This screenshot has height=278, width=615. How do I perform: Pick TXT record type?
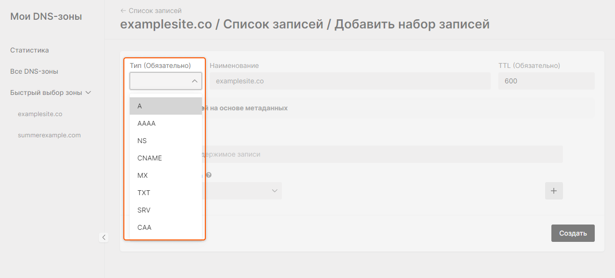[165, 193]
